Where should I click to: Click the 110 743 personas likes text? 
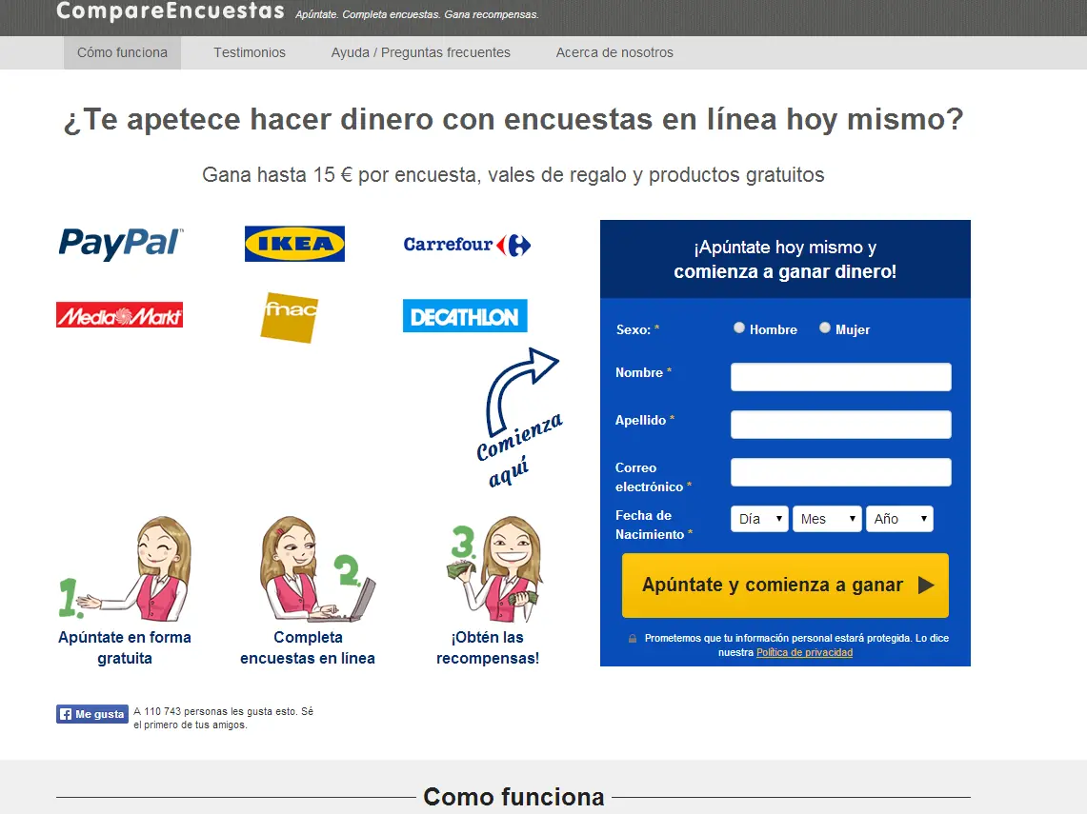(x=223, y=718)
